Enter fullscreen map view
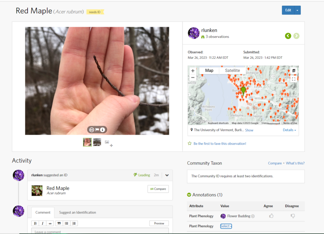324x234 pixels. point(294,79)
